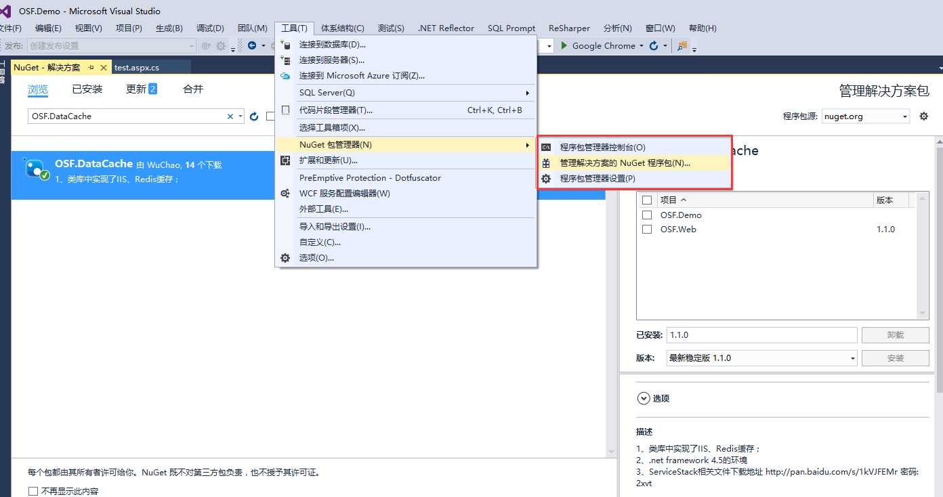
Task: Click WCF Service Configuration Editor icon
Action: 285,194
